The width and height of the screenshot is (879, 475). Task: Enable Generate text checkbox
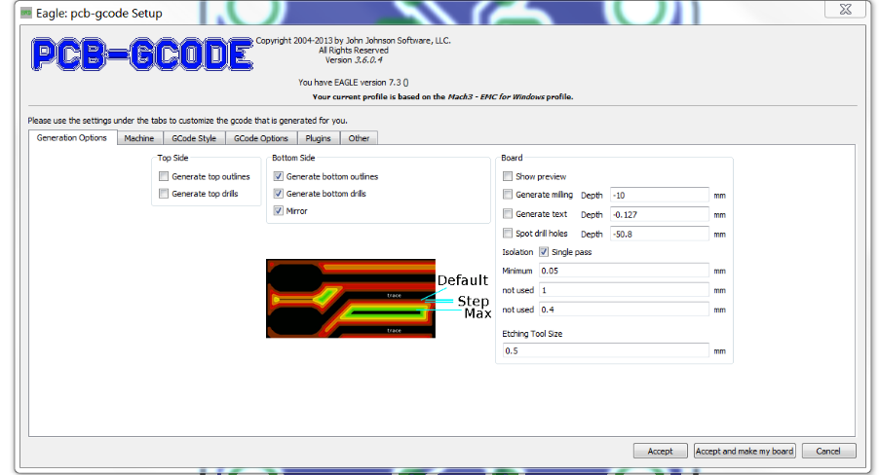coord(508,214)
